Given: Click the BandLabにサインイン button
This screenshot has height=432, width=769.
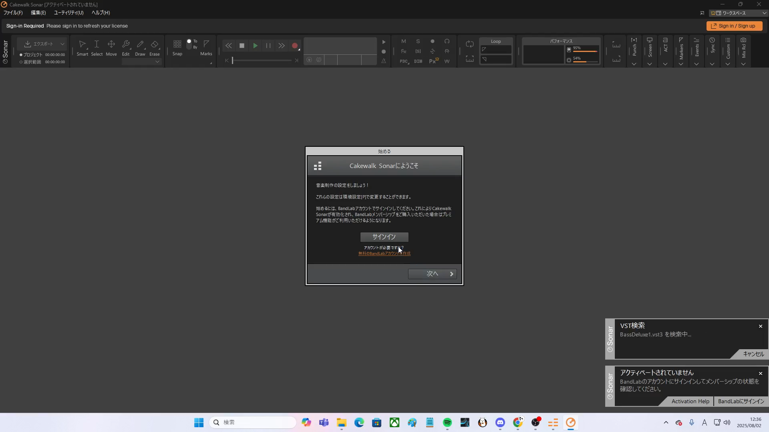Looking at the screenshot, I should (x=741, y=401).
